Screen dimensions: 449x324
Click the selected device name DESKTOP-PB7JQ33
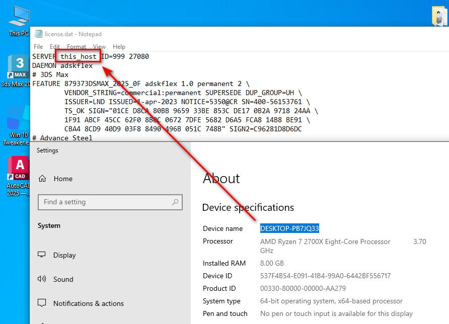(289, 228)
